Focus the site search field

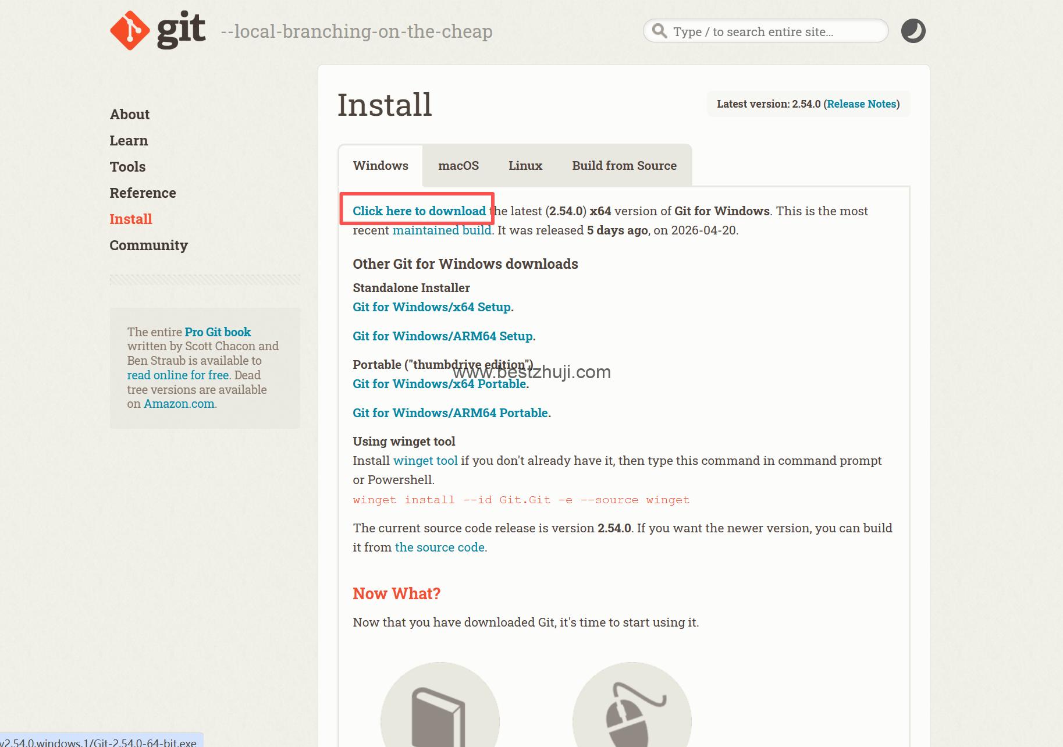(766, 31)
